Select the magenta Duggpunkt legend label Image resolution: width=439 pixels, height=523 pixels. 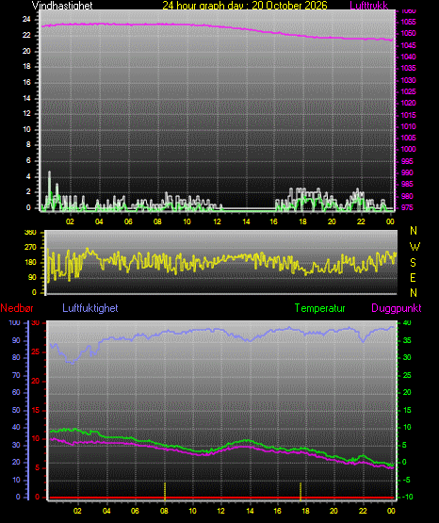point(397,308)
